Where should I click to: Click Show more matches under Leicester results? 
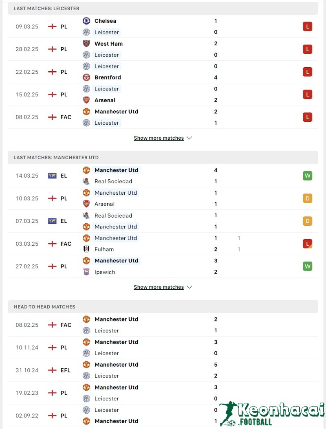[x=159, y=138]
